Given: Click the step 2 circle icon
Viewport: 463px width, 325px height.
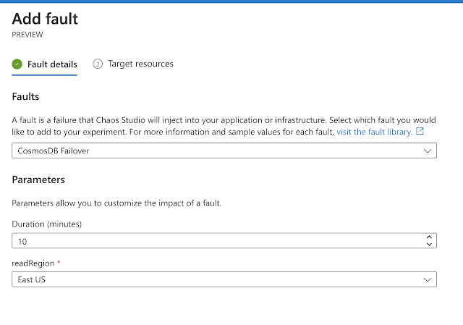Looking at the screenshot, I should (98, 64).
